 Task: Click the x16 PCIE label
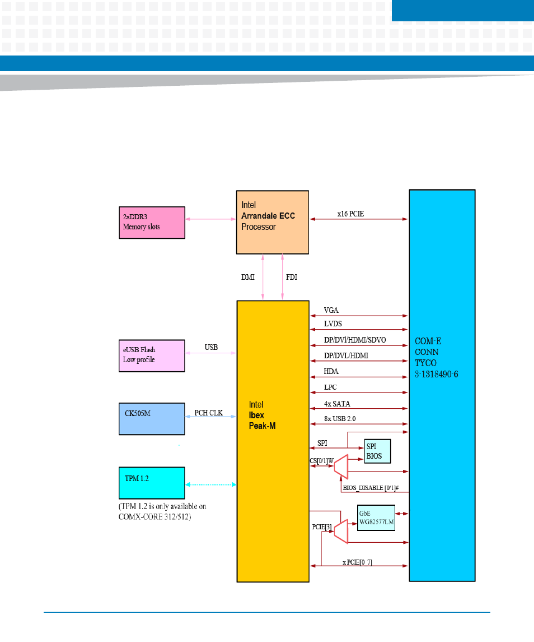pos(350,214)
